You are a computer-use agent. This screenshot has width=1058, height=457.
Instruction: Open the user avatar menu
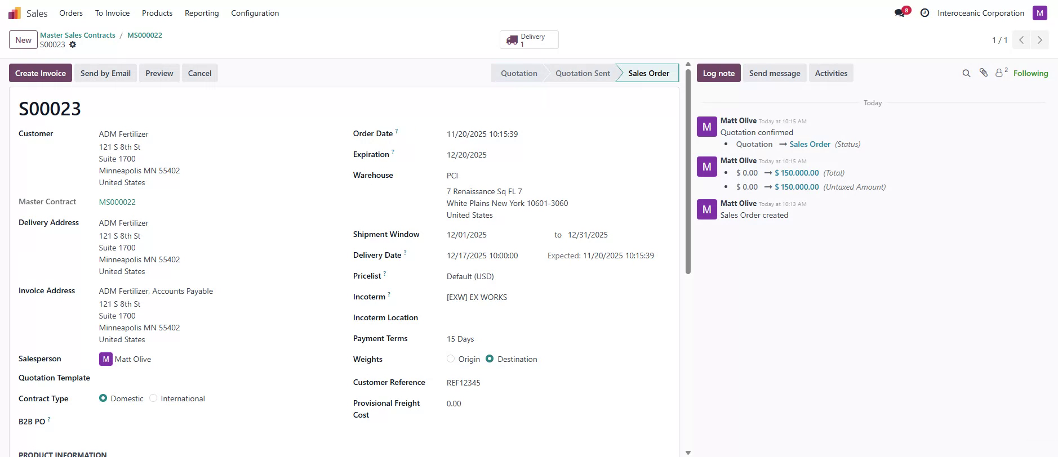pos(1039,13)
